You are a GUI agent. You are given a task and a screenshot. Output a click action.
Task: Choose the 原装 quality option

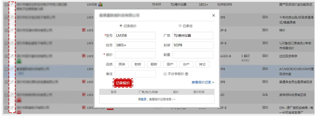pyautogui.click(x=122, y=64)
